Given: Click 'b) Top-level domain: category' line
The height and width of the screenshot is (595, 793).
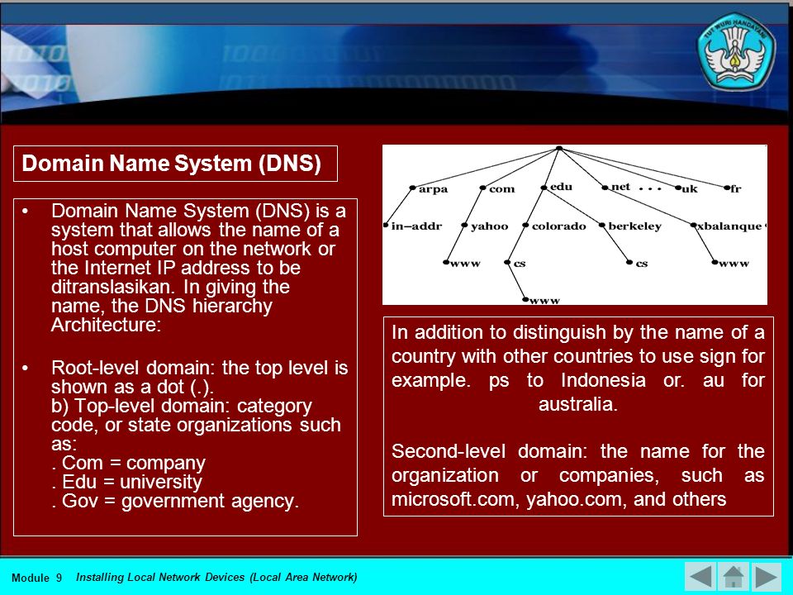Looking at the screenshot, I should [182, 407].
